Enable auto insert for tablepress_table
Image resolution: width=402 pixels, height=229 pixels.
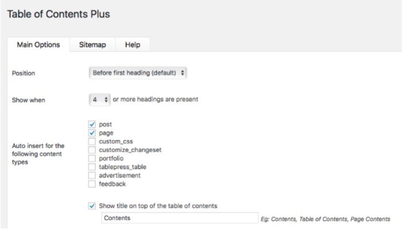tap(92, 167)
